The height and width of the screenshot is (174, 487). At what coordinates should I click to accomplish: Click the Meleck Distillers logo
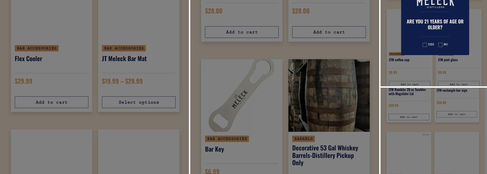click(x=436, y=4)
